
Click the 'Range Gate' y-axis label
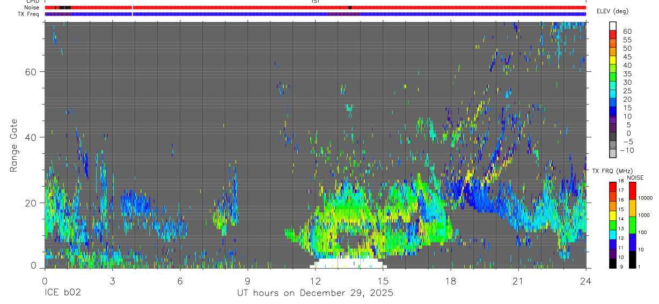(x=14, y=146)
